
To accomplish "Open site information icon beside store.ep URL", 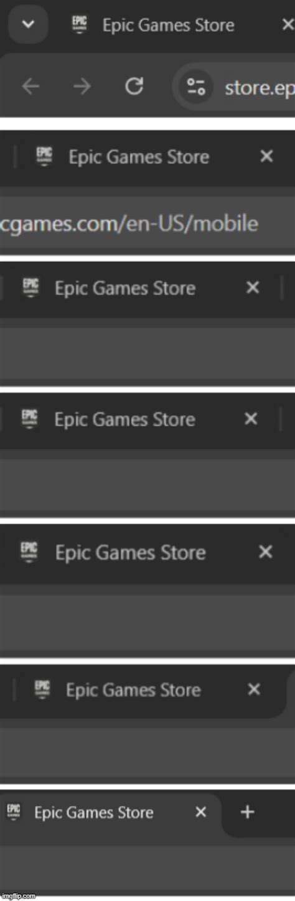I will [x=196, y=86].
